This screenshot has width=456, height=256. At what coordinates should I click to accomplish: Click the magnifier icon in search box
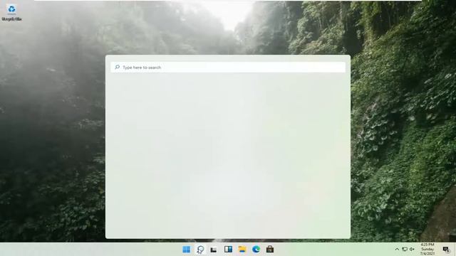tap(117, 67)
